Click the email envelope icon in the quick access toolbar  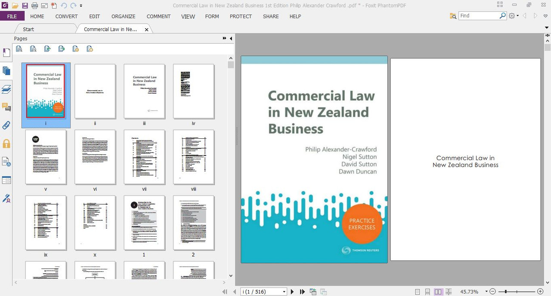pyautogui.click(x=44, y=6)
